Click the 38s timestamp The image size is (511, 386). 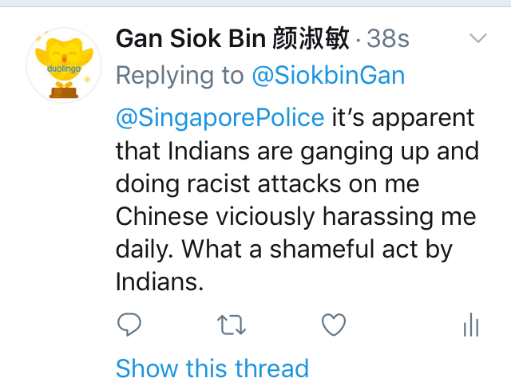(388, 39)
